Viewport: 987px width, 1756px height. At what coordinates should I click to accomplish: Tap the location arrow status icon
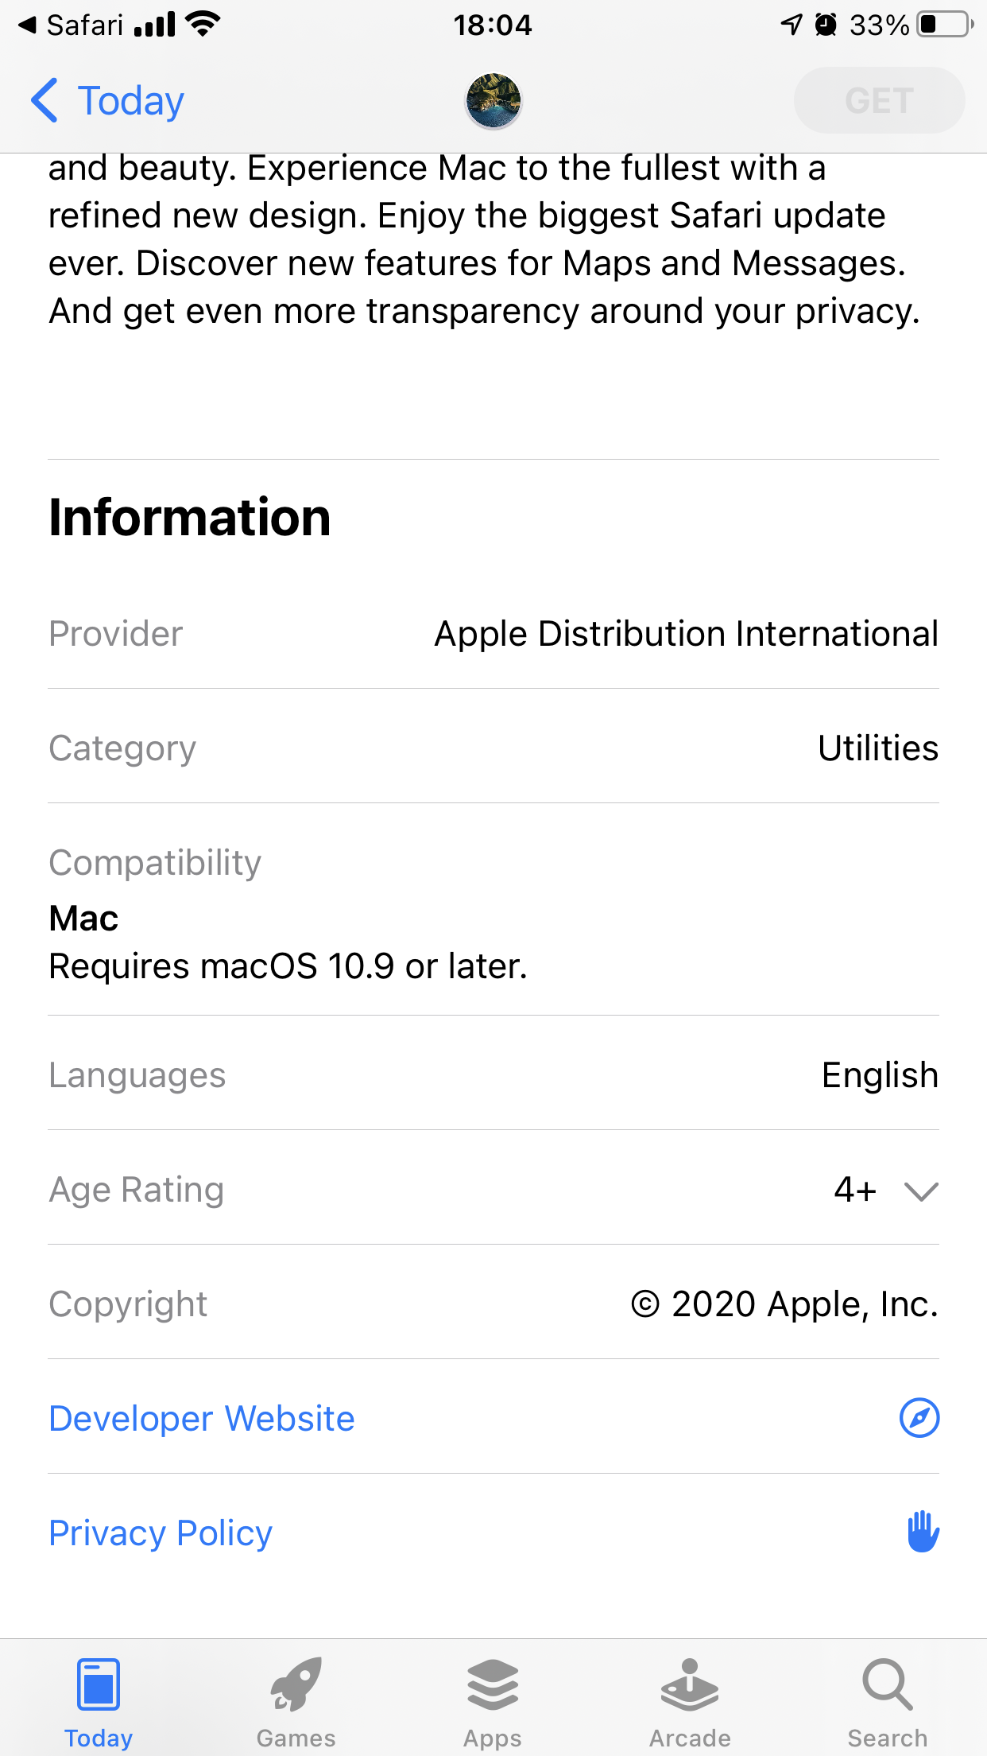[x=792, y=25]
